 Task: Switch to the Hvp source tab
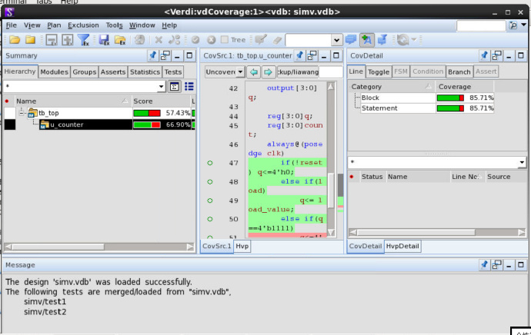tap(242, 246)
